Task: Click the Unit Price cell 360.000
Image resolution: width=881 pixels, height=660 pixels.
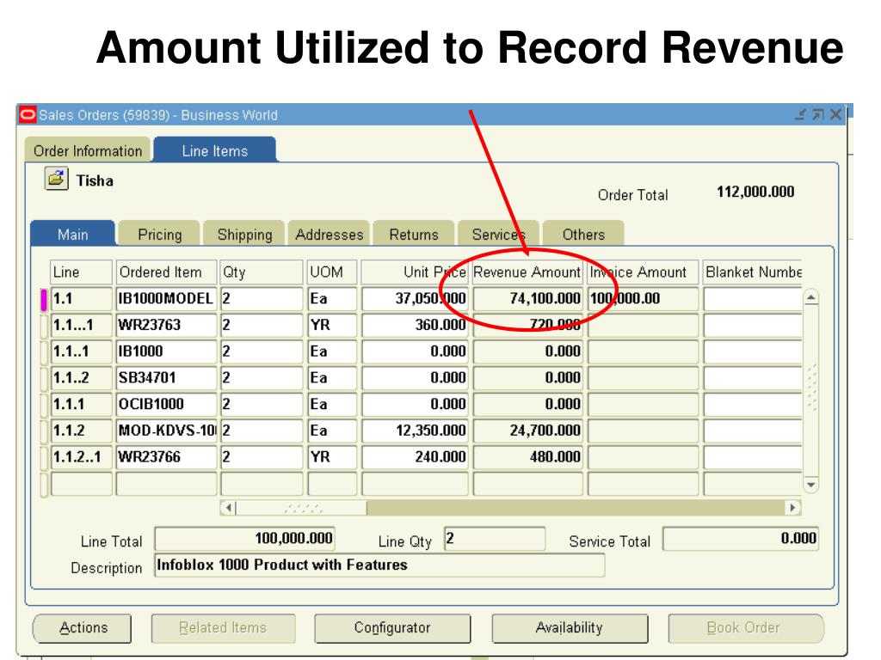Action: pos(415,325)
